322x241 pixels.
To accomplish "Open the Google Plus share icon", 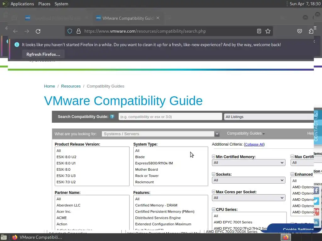I will tap(316, 212).
